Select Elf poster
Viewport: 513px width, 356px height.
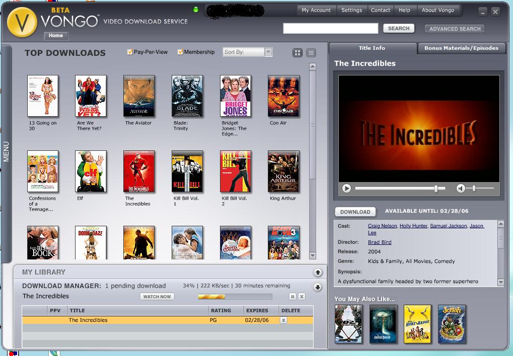[91, 171]
